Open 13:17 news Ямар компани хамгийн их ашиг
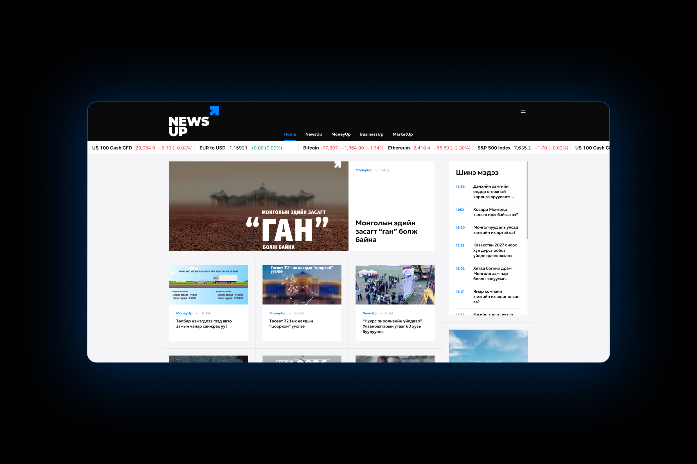The width and height of the screenshot is (697, 464). pyautogui.click(x=488, y=297)
